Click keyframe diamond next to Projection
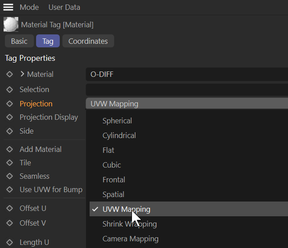Screen dimensions: 288x248 [x=9, y=104]
